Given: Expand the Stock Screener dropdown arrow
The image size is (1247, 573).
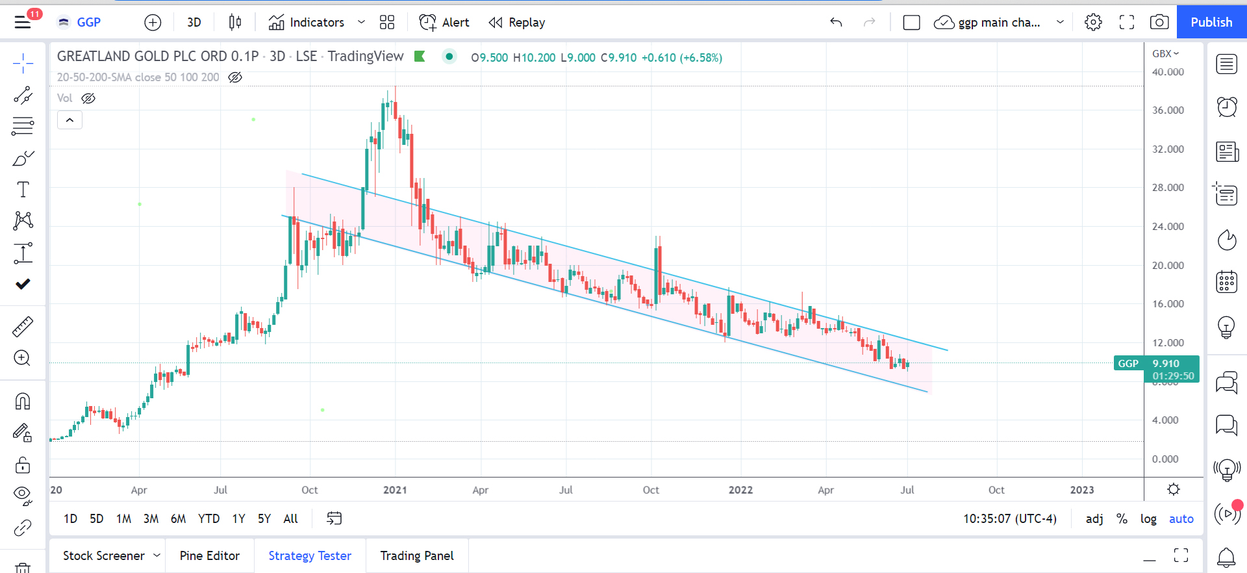Looking at the screenshot, I should tap(157, 555).
